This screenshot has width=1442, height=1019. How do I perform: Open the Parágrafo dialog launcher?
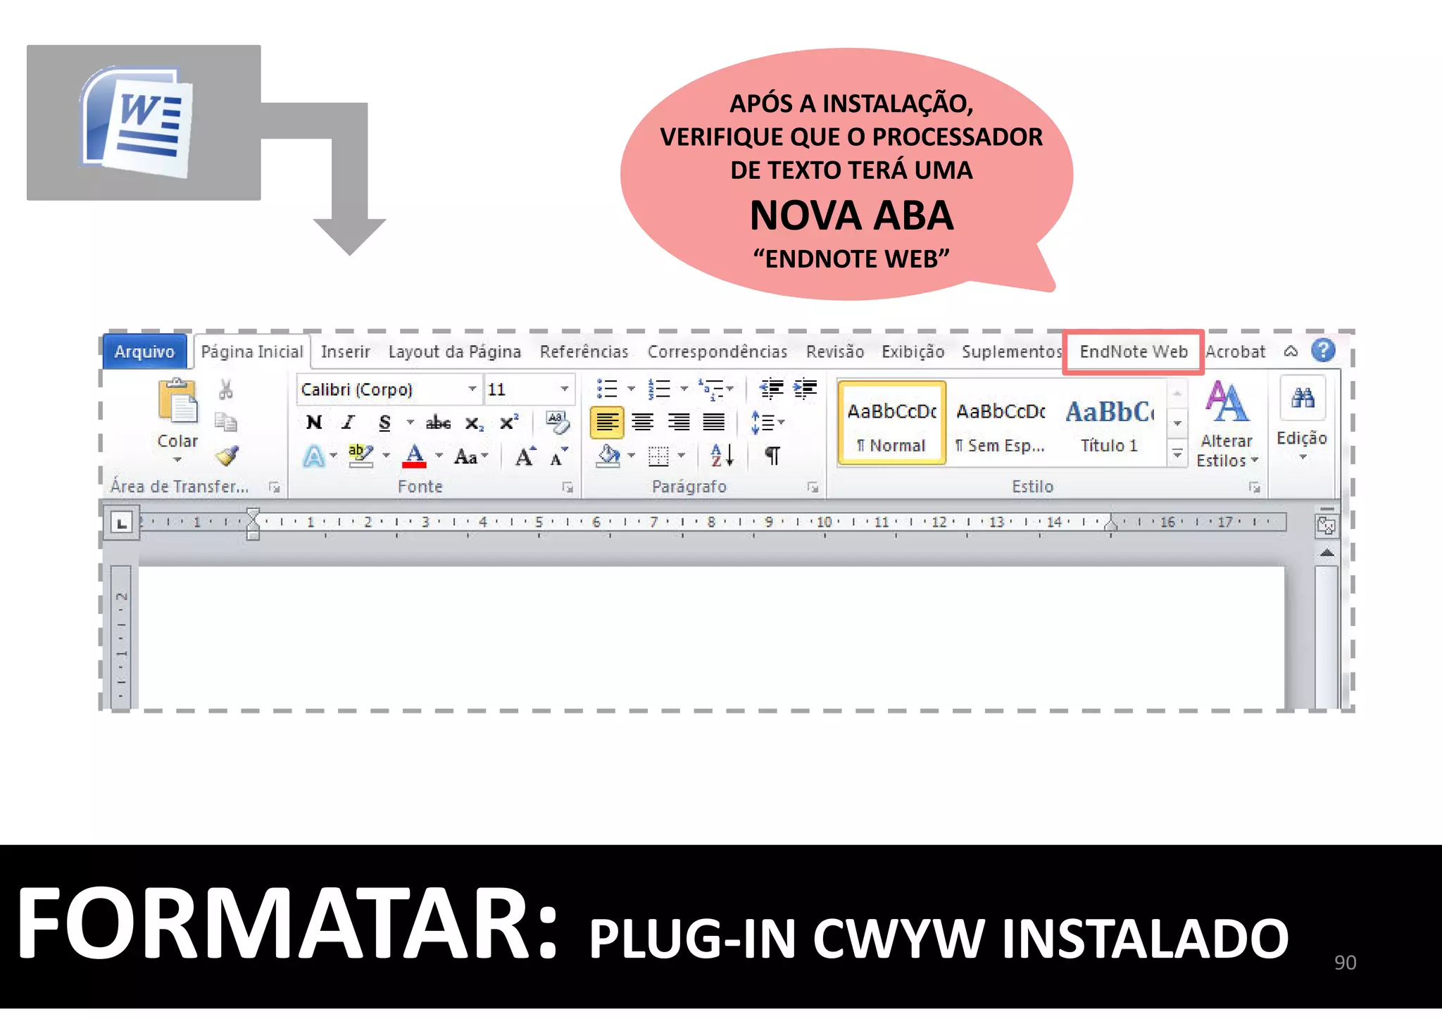click(x=813, y=487)
